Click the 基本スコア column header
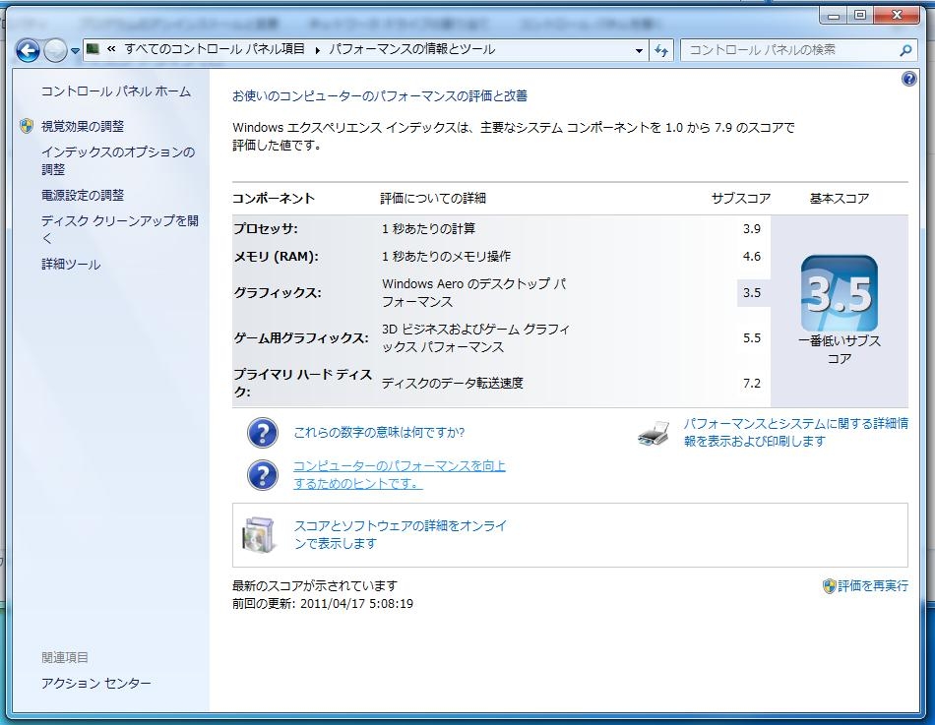The width and height of the screenshot is (935, 725). [x=839, y=199]
